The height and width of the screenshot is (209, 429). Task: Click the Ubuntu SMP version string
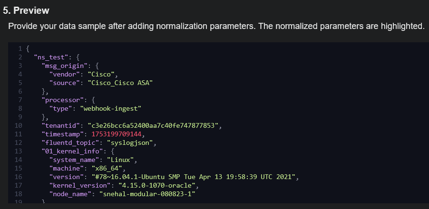tap(194, 177)
